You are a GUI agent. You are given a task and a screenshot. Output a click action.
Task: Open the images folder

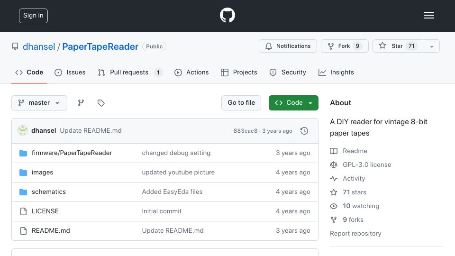click(x=42, y=173)
